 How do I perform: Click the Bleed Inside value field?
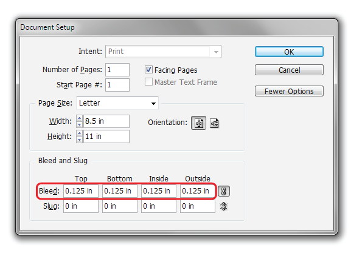pos(159,191)
